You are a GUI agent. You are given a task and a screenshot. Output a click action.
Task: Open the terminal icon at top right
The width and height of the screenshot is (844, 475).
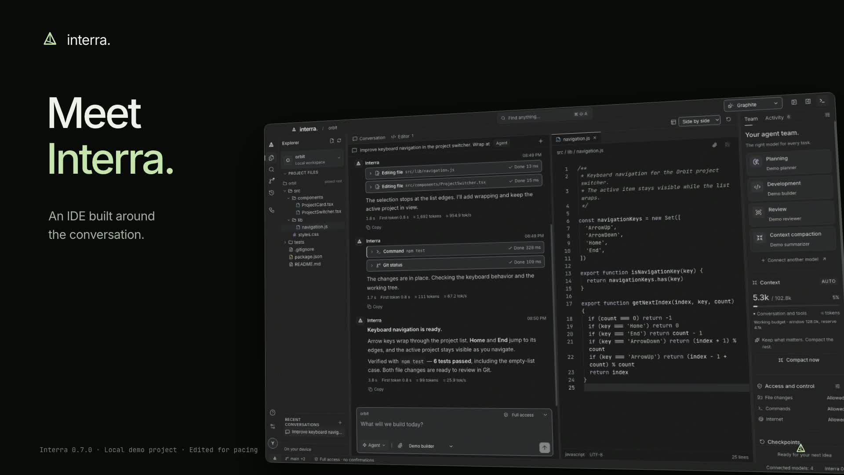click(822, 101)
